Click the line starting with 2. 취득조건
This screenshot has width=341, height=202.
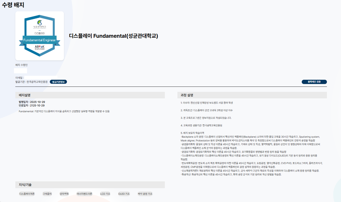coord(207,110)
